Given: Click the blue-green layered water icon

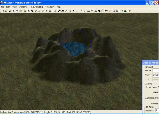Looking at the screenshot, I should pos(125,11).
